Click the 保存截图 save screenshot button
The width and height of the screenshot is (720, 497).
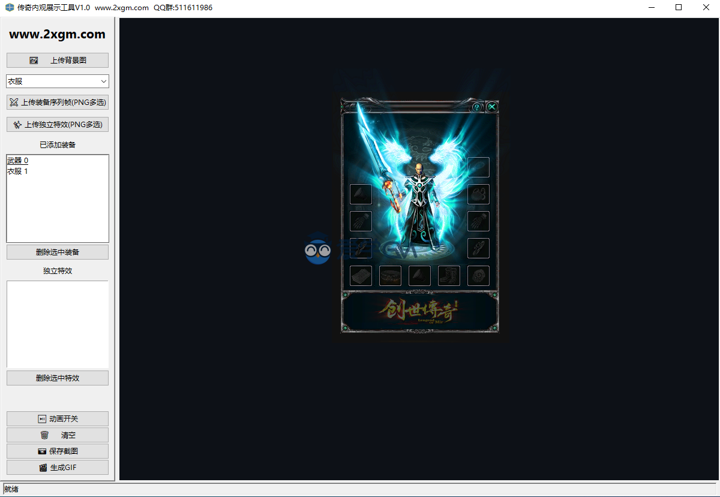58,451
